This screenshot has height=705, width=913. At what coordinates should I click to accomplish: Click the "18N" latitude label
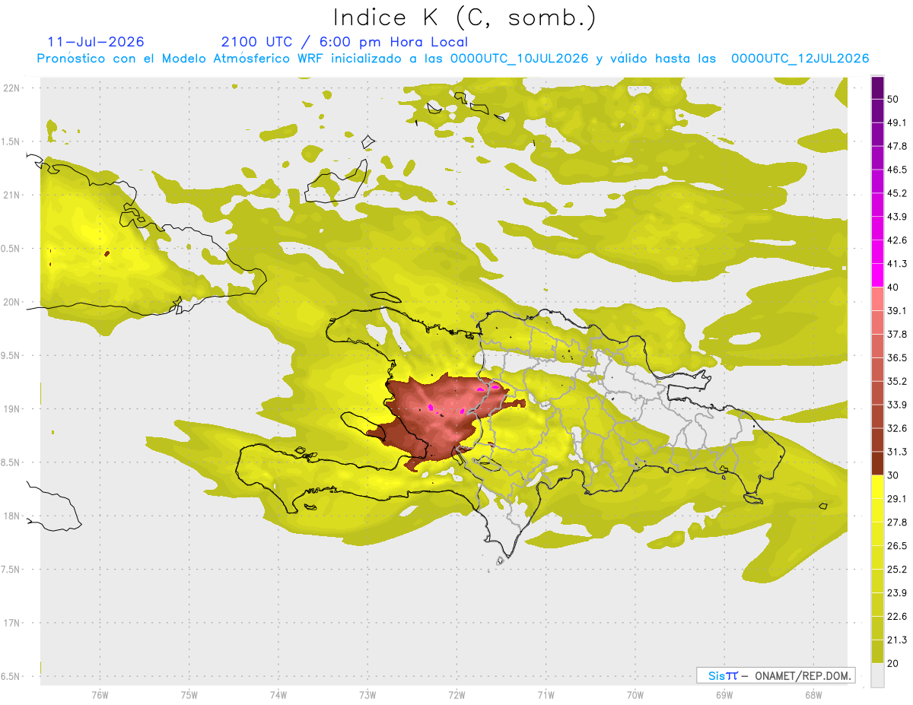tap(11, 516)
